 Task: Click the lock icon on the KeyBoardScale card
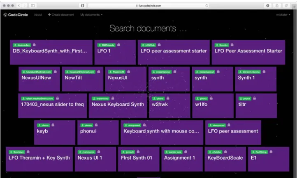coord(225,152)
